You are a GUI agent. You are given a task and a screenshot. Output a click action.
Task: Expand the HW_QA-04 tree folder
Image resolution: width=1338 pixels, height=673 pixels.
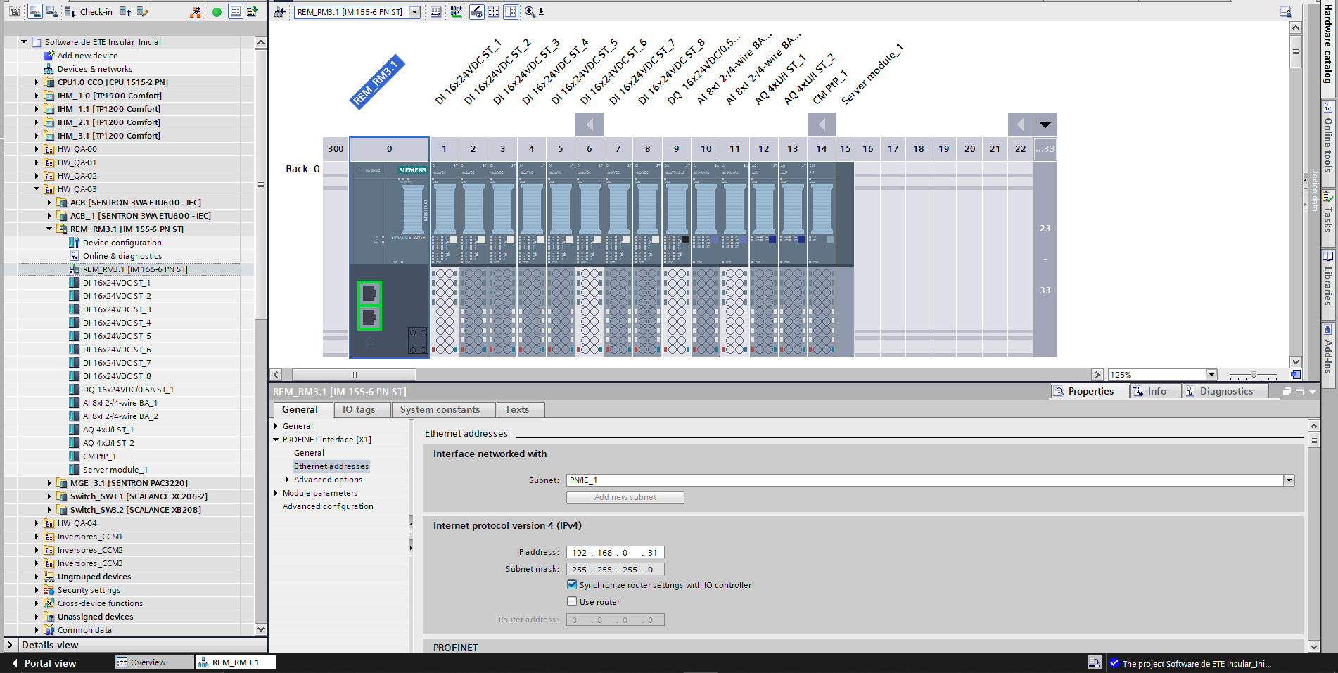(37, 523)
